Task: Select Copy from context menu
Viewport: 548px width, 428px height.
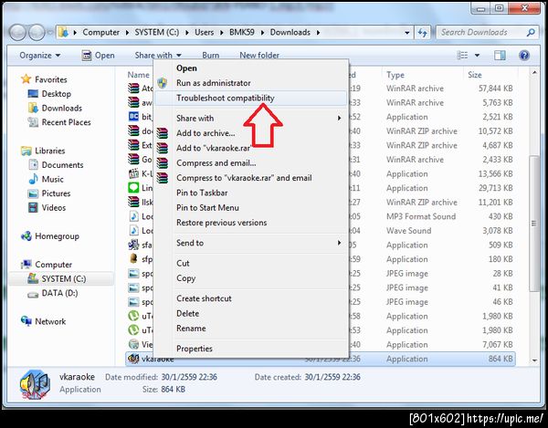Action: [x=251, y=278]
